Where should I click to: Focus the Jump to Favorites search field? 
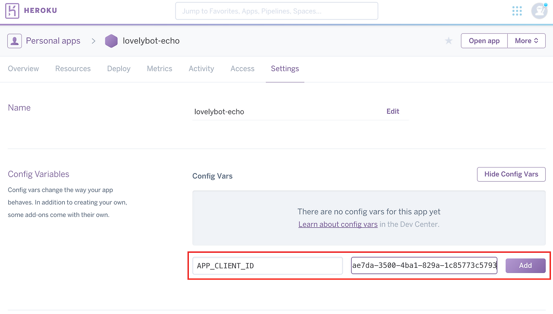[276, 11]
